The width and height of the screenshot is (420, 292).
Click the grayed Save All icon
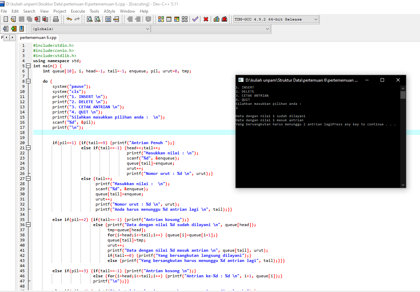click(29, 19)
